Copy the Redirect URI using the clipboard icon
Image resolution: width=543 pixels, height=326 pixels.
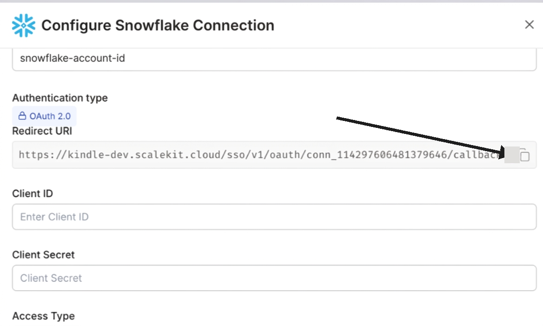pos(524,155)
